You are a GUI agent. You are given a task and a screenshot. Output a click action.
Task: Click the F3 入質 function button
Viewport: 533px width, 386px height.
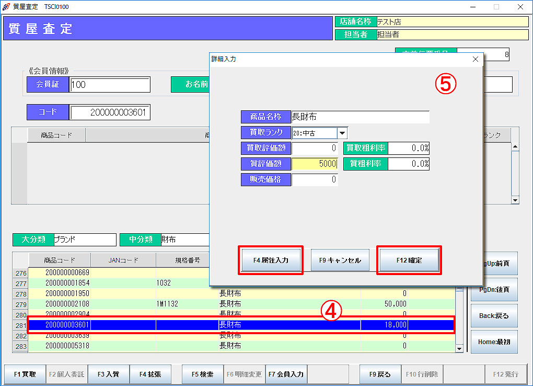109,374
